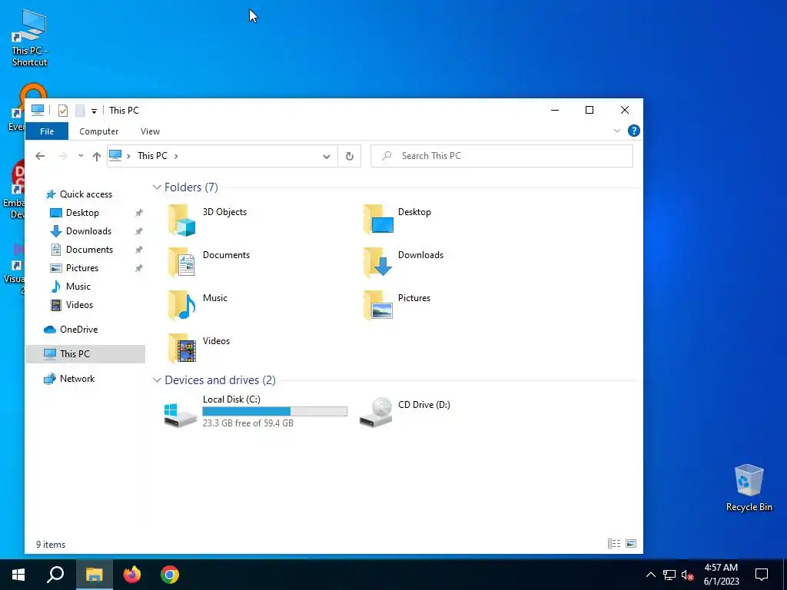Click the chevron after This PC in address bar

(x=176, y=156)
